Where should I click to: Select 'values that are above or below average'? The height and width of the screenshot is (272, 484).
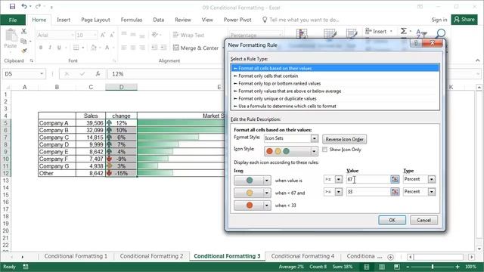point(335,91)
